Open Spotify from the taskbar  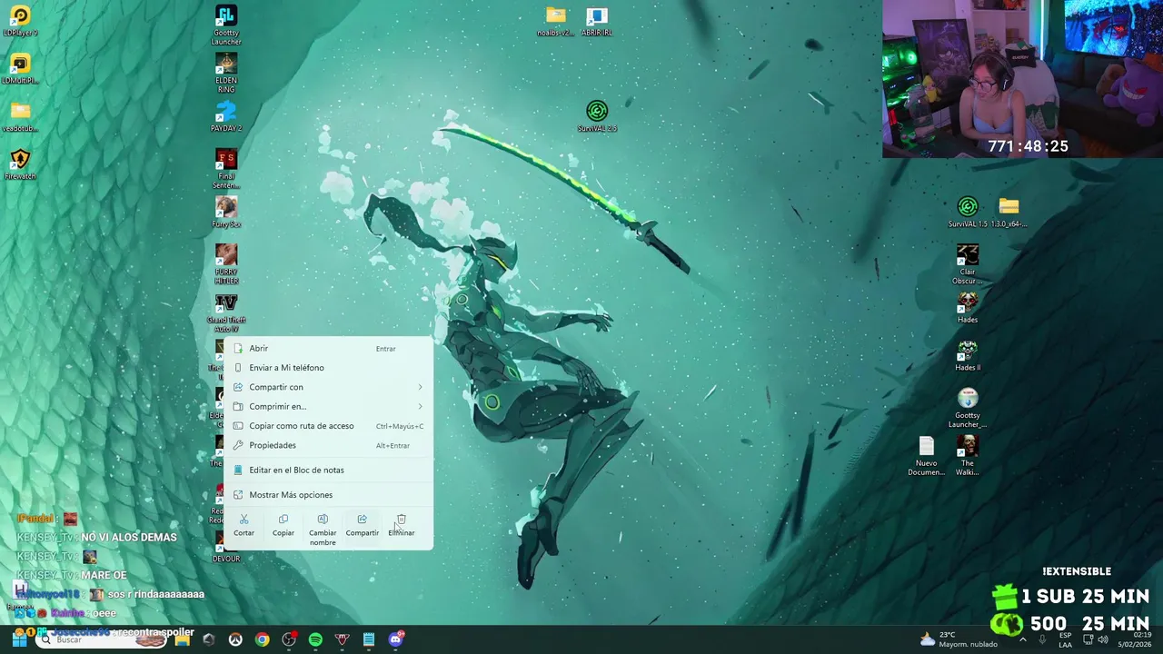tap(315, 639)
